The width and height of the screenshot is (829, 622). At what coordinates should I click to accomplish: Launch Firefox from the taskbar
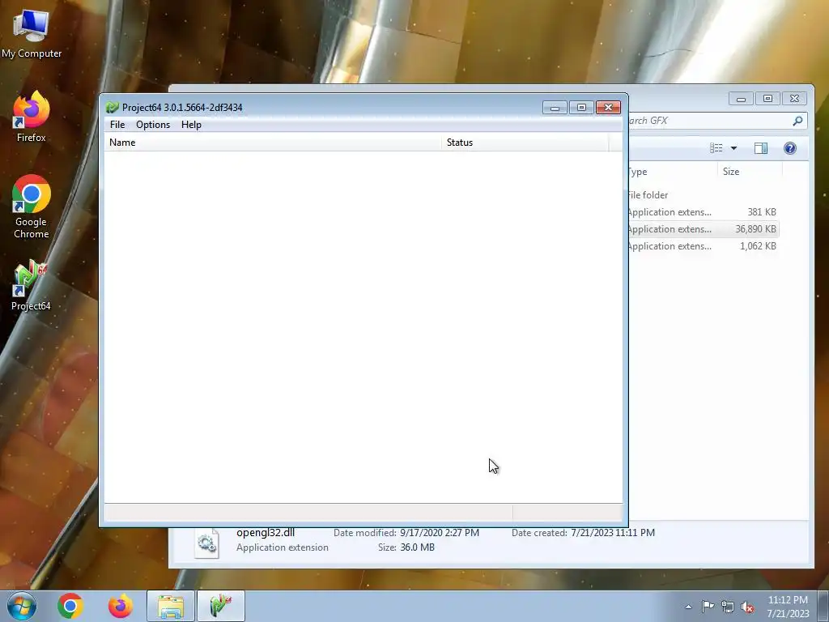point(121,606)
